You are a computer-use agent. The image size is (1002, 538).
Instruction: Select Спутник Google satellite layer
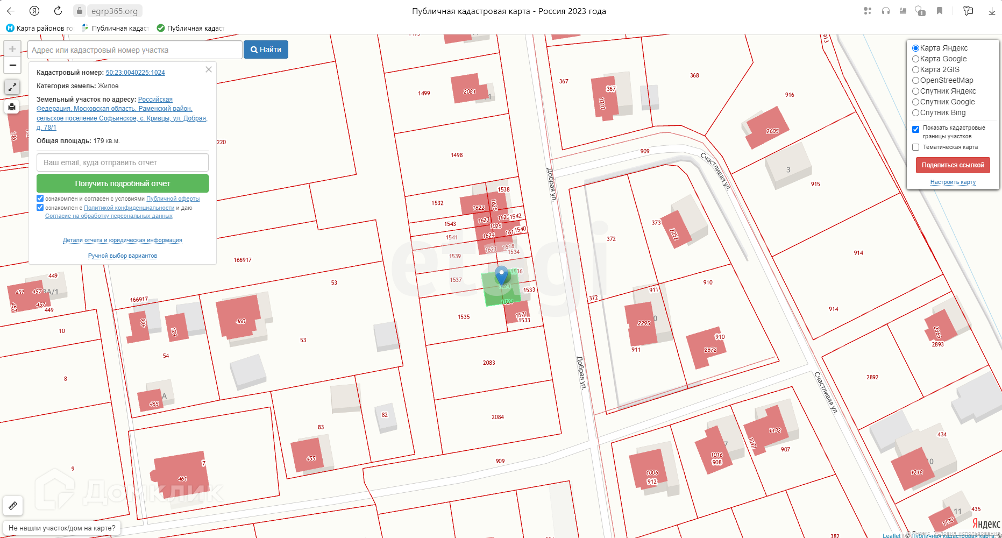[x=915, y=102]
